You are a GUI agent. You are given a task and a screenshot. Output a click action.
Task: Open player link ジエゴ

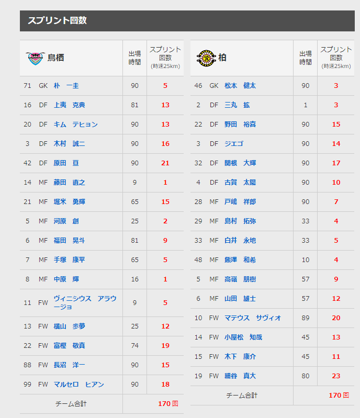(x=234, y=144)
